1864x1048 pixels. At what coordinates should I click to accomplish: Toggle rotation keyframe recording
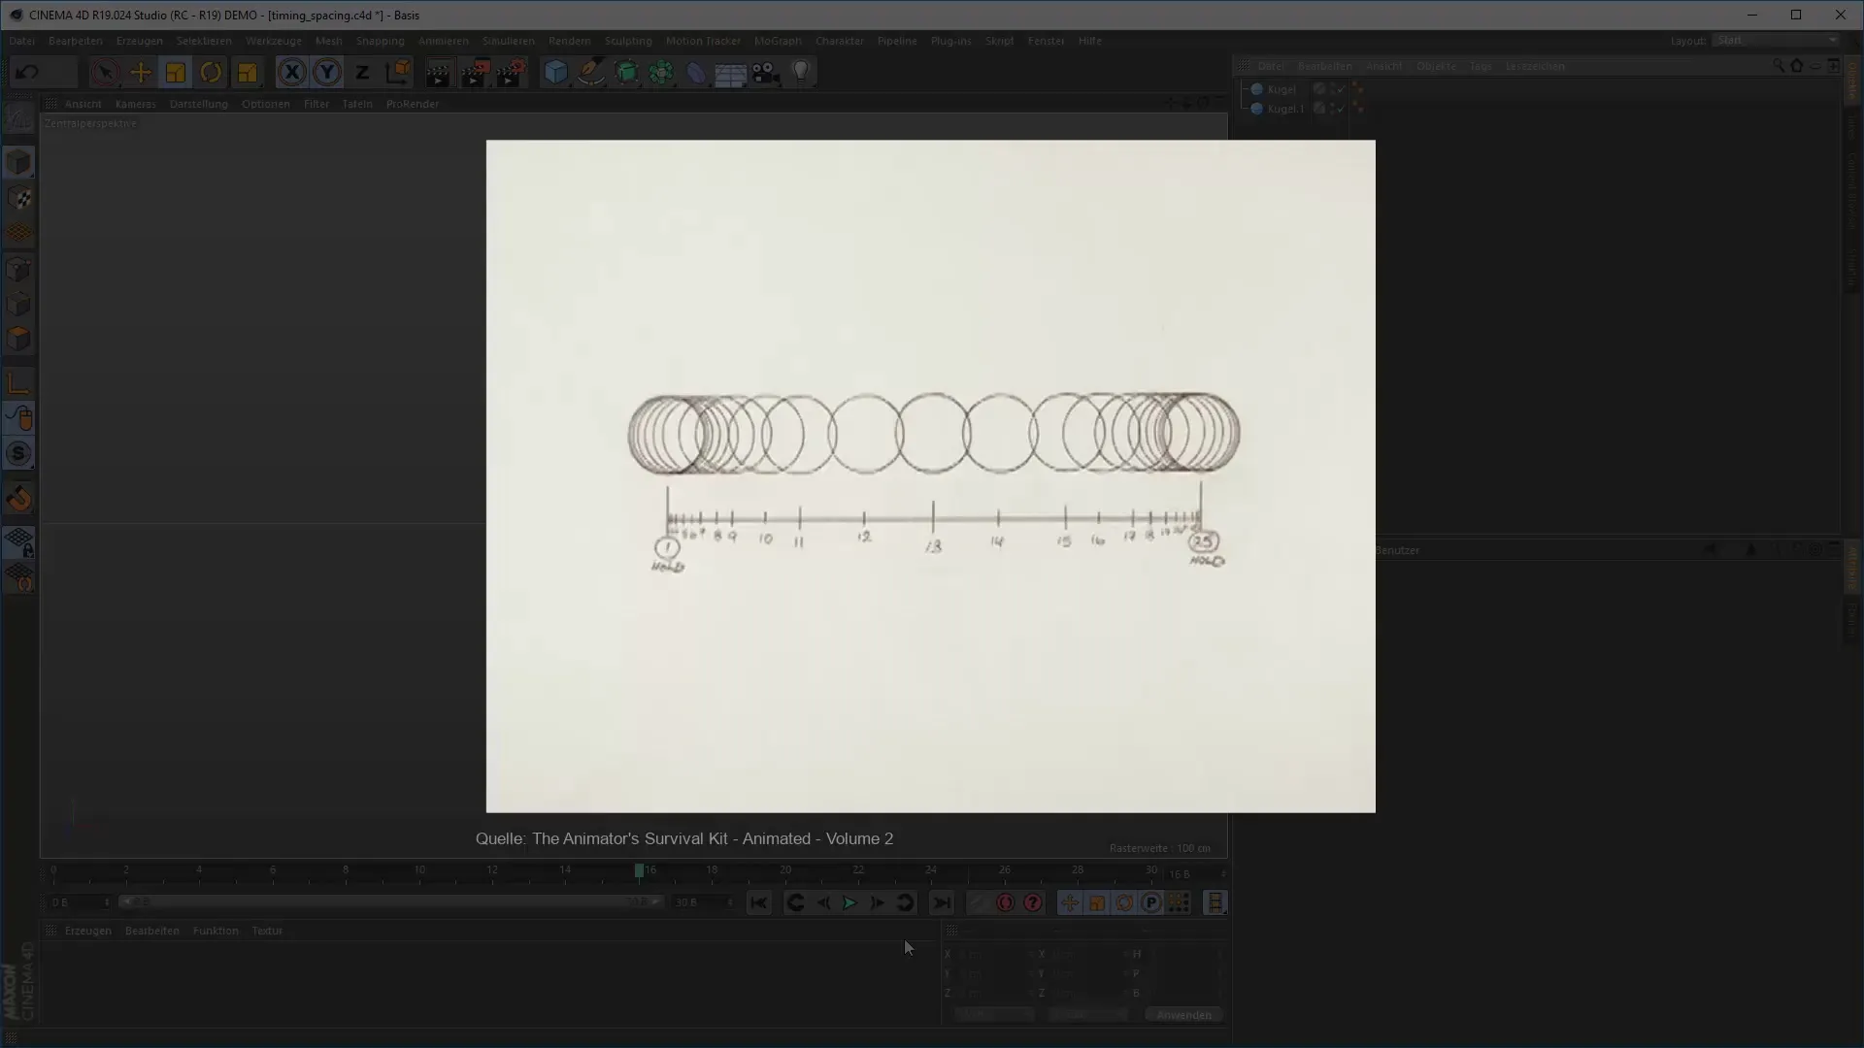pyautogui.click(x=1123, y=903)
